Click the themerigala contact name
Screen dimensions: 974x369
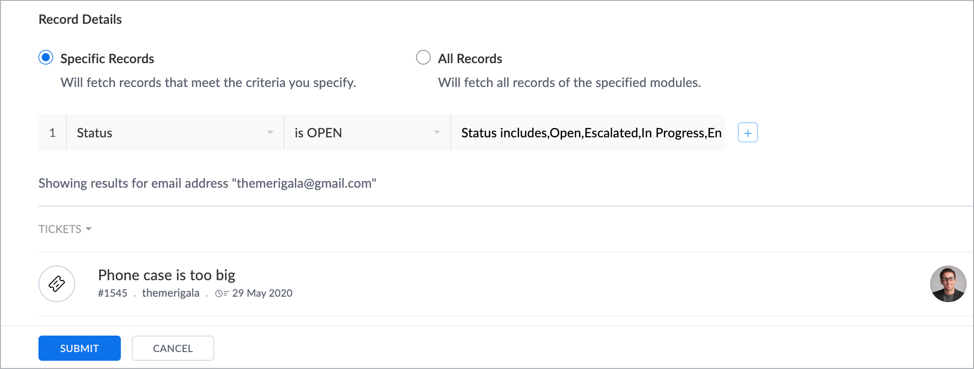(x=171, y=293)
